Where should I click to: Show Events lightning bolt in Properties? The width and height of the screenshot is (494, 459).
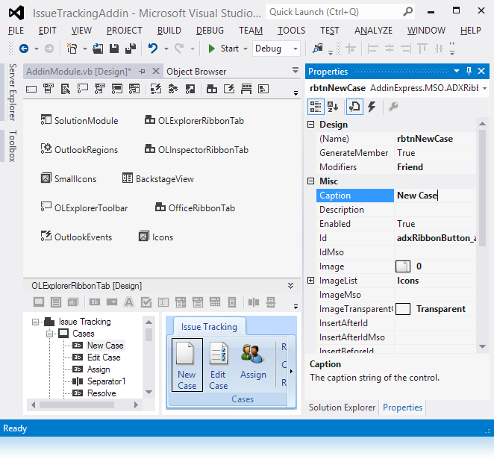(x=372, y=107)
